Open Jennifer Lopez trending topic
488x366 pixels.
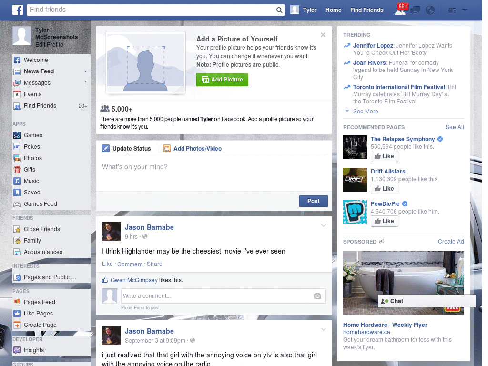pyautogui.click(x=373, y=46)
